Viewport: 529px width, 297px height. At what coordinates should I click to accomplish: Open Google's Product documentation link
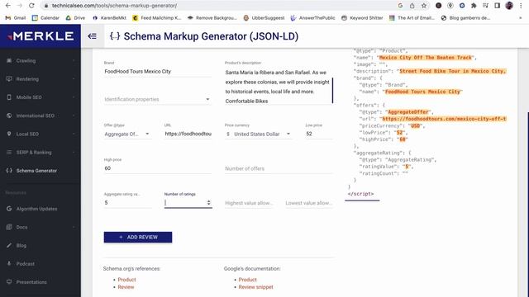[247, 280]
